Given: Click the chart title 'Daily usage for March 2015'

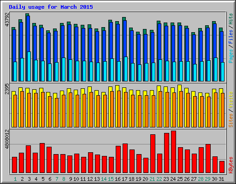Looking at the screenshot, I should tap(51, 7).
